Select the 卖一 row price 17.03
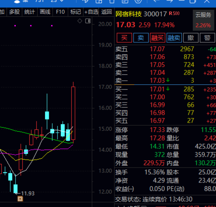216x207 pixels. coord(157,81)
